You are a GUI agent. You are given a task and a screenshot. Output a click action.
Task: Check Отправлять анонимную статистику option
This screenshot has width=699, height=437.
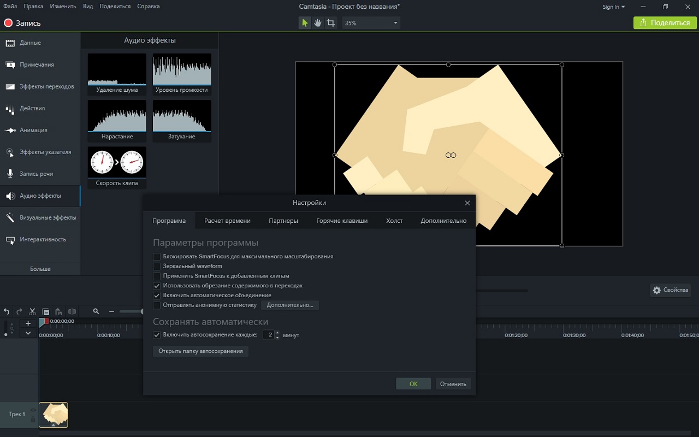157,305
